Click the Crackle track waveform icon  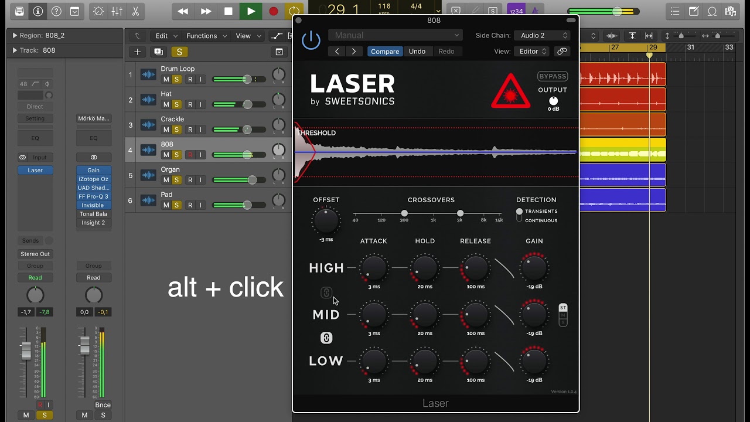148,125
